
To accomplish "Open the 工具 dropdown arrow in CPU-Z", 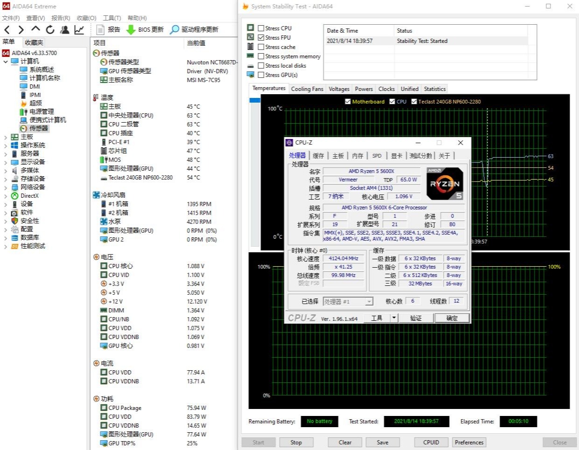I will 394,318.
